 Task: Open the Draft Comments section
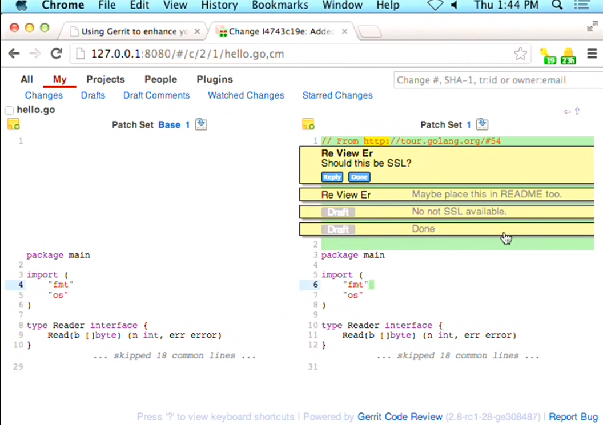click(156, 95)
